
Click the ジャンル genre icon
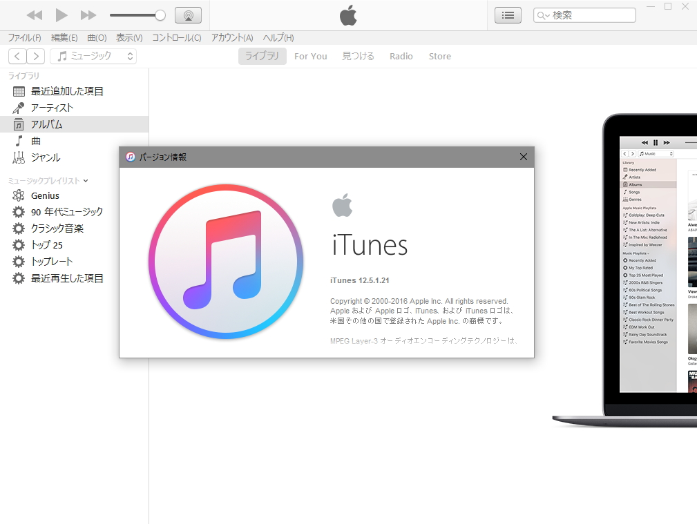[x=19, y=158]
